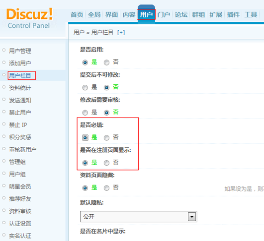Click the [+] add shortcut icon

121,32
